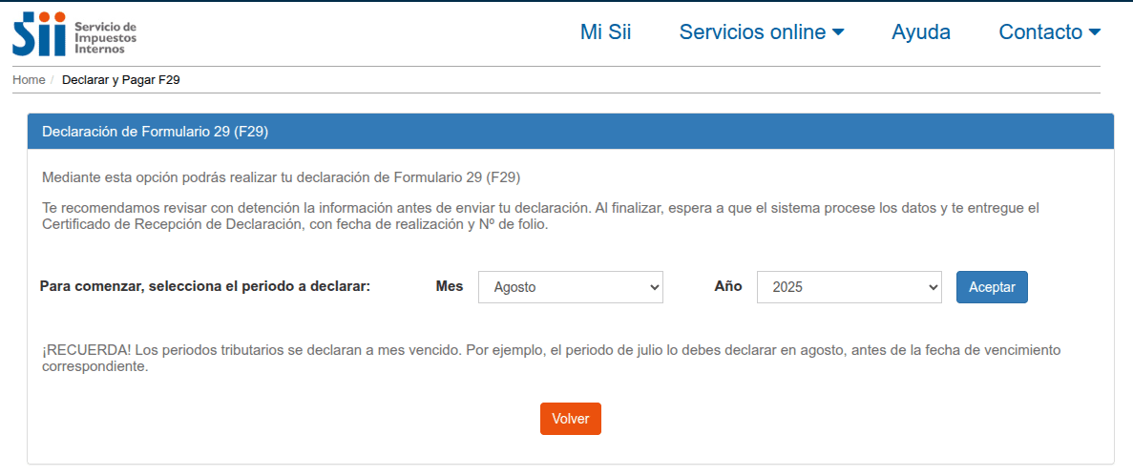Click the 'Declarar y Pagar F29' breadcrumb
This screenshot has width=1133, height=476.
[121, 80]
